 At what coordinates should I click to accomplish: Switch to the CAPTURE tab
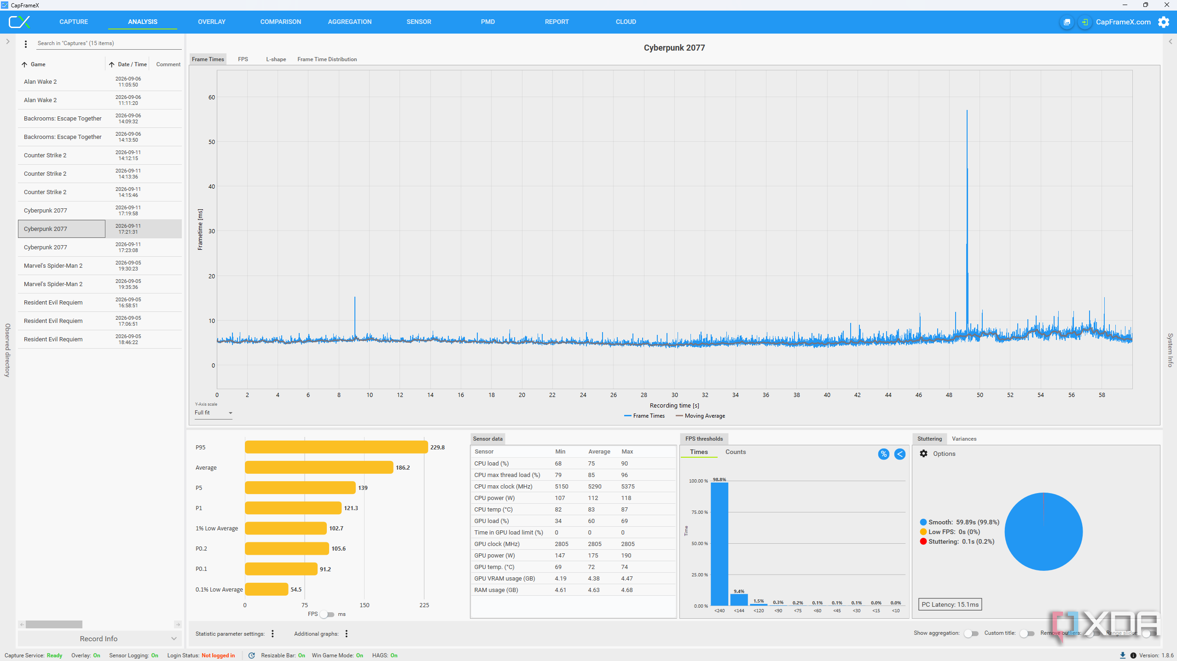(74, 22)
